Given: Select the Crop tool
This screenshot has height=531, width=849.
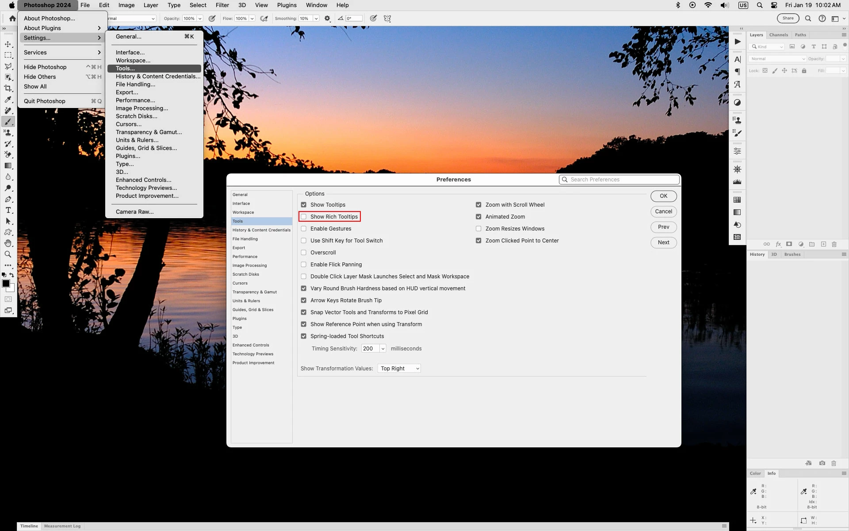Looking at the screenshot, I should [x=8, y=88].
